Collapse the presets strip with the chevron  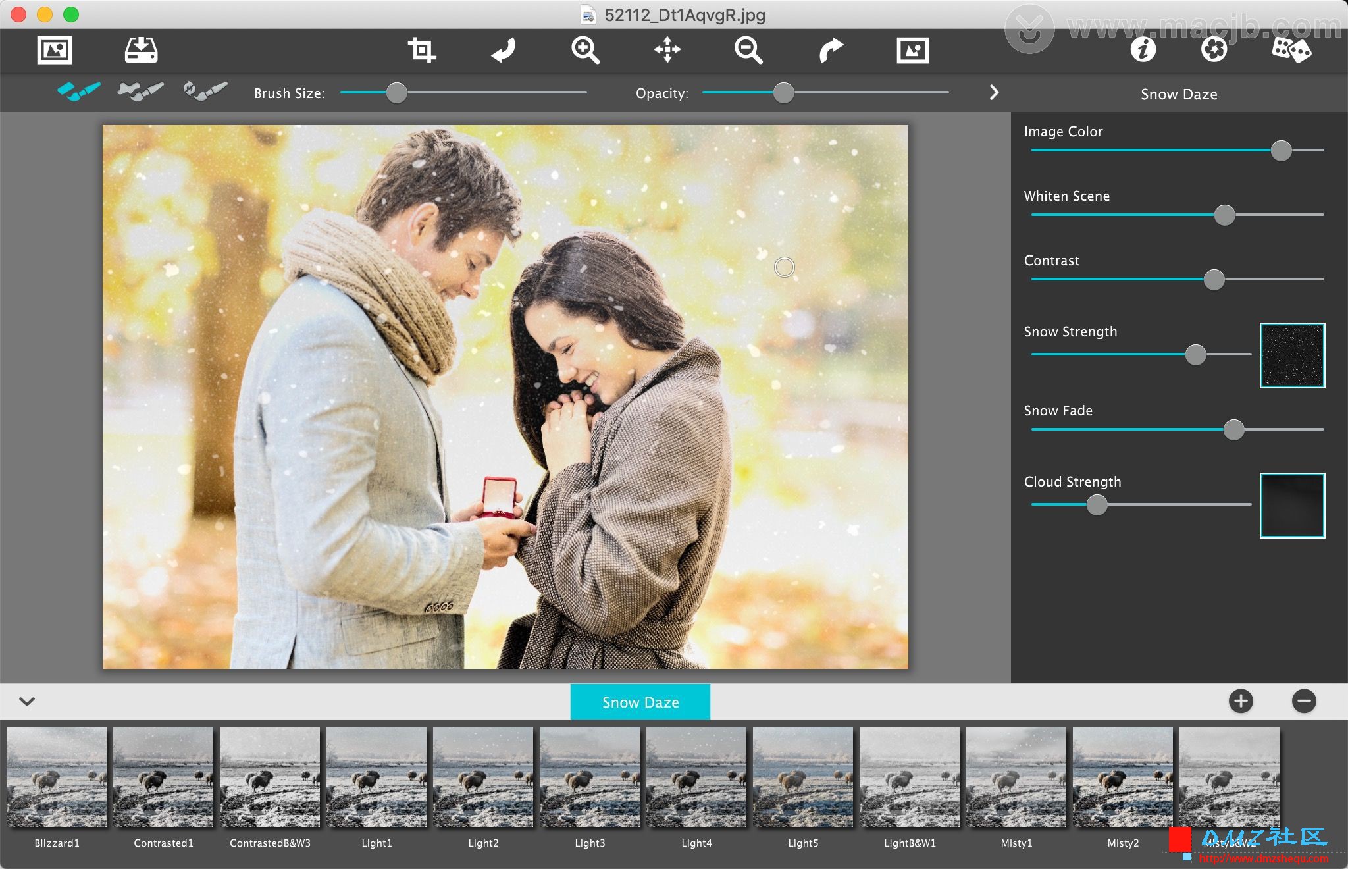pyautogui.click(x=27, y=702)
